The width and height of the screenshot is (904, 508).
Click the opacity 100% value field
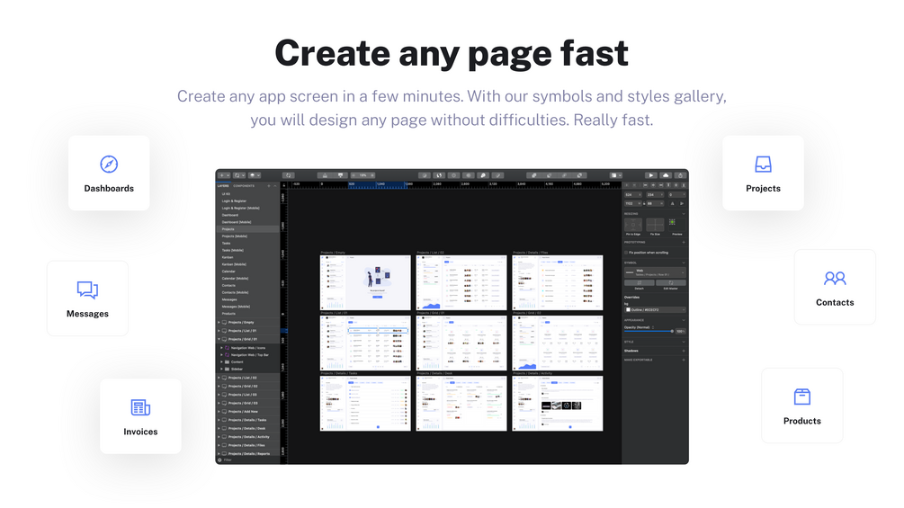click(x=681, y=331)
